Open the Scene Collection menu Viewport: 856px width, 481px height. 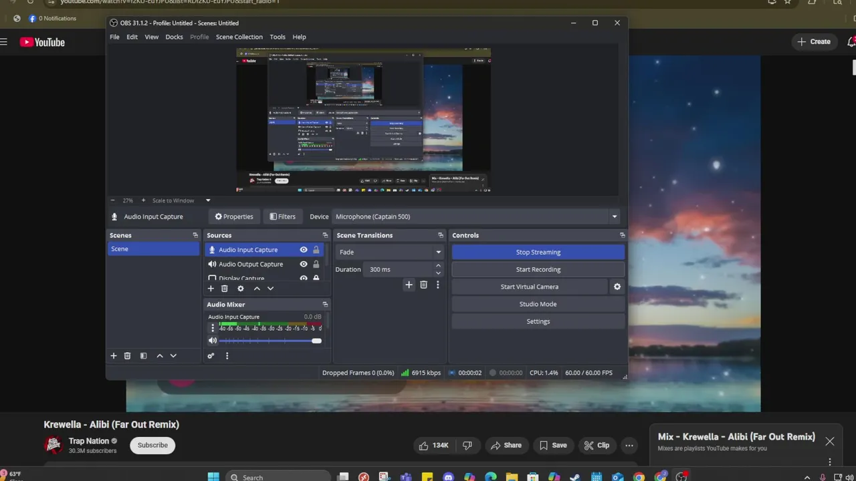(x=239, y=37)
